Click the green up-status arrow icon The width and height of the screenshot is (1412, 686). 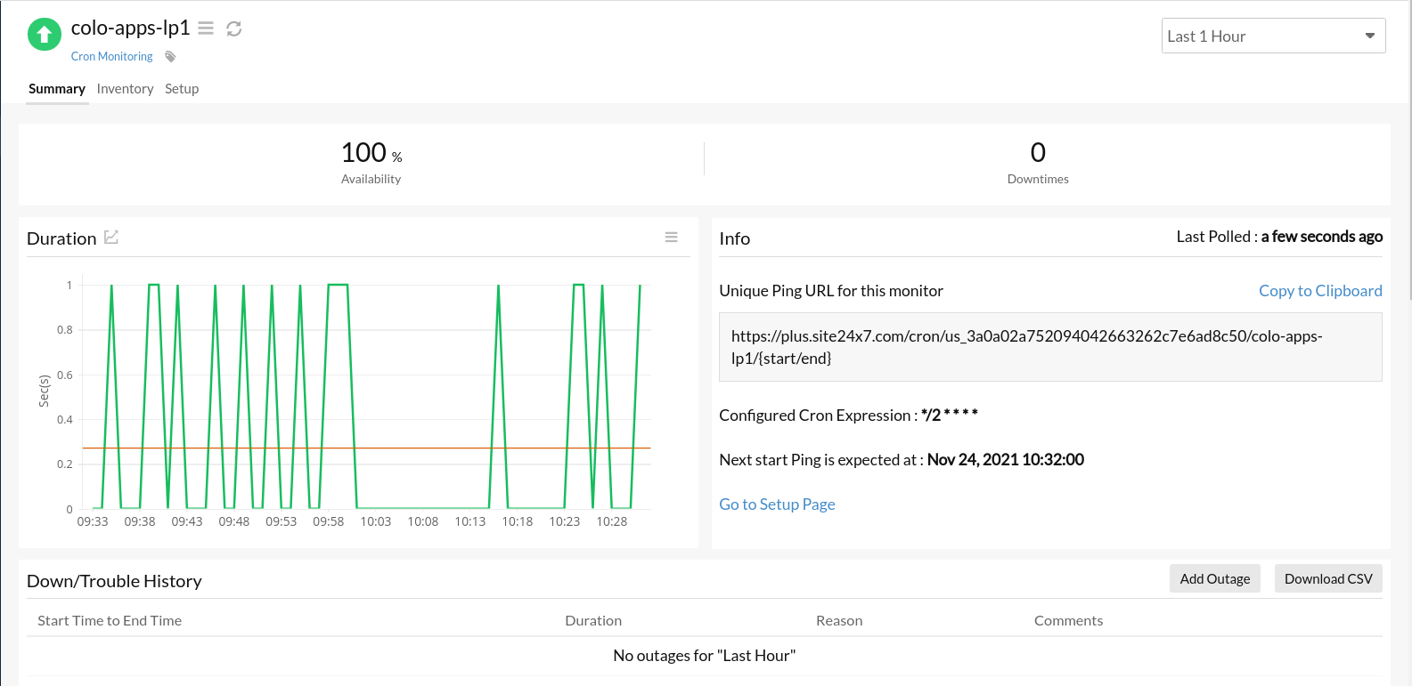tap(45, 35)
